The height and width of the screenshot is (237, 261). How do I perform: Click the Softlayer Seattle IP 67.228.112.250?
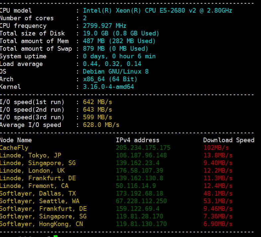pyautogui.click(x=141, y=201)
